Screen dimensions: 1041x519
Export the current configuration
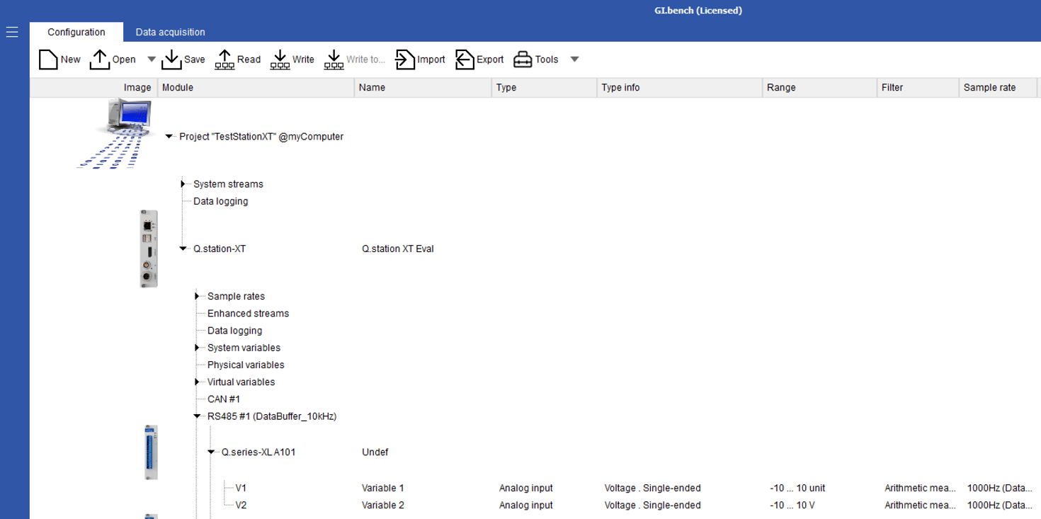(x=464, y=59)
